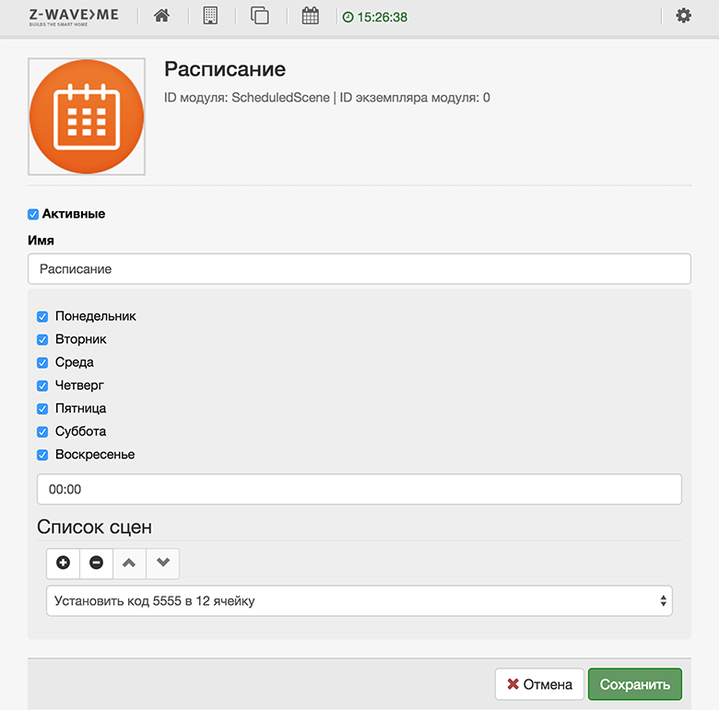Screen dimensions: 719x710
Task: Click the 00:00 time field
Action: tap(359, 490)
